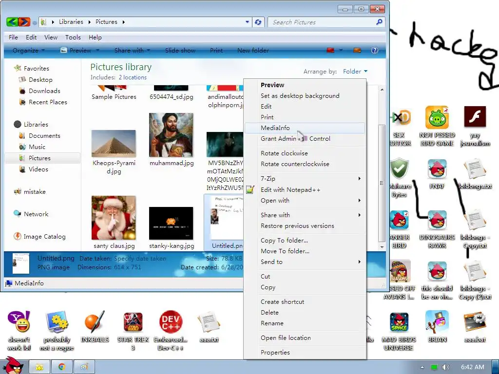Viewport: 499px width, 374px height.
Task: Choose Rotate clockwise in context menu
Action: point(305,153)
